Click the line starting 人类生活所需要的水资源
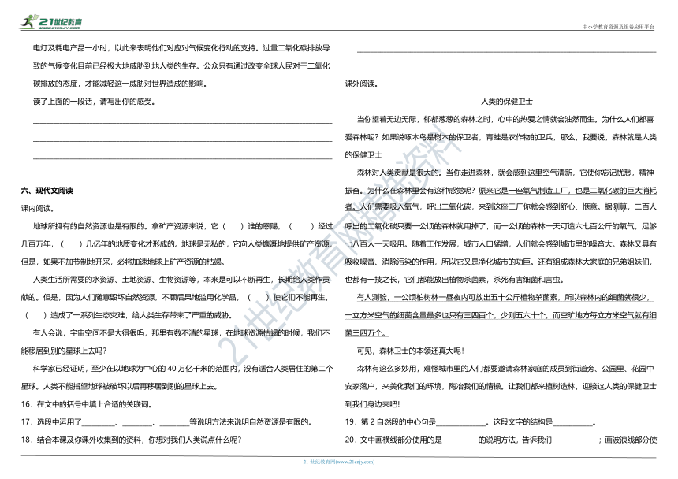The image size is (678, 479). [181, 280]
